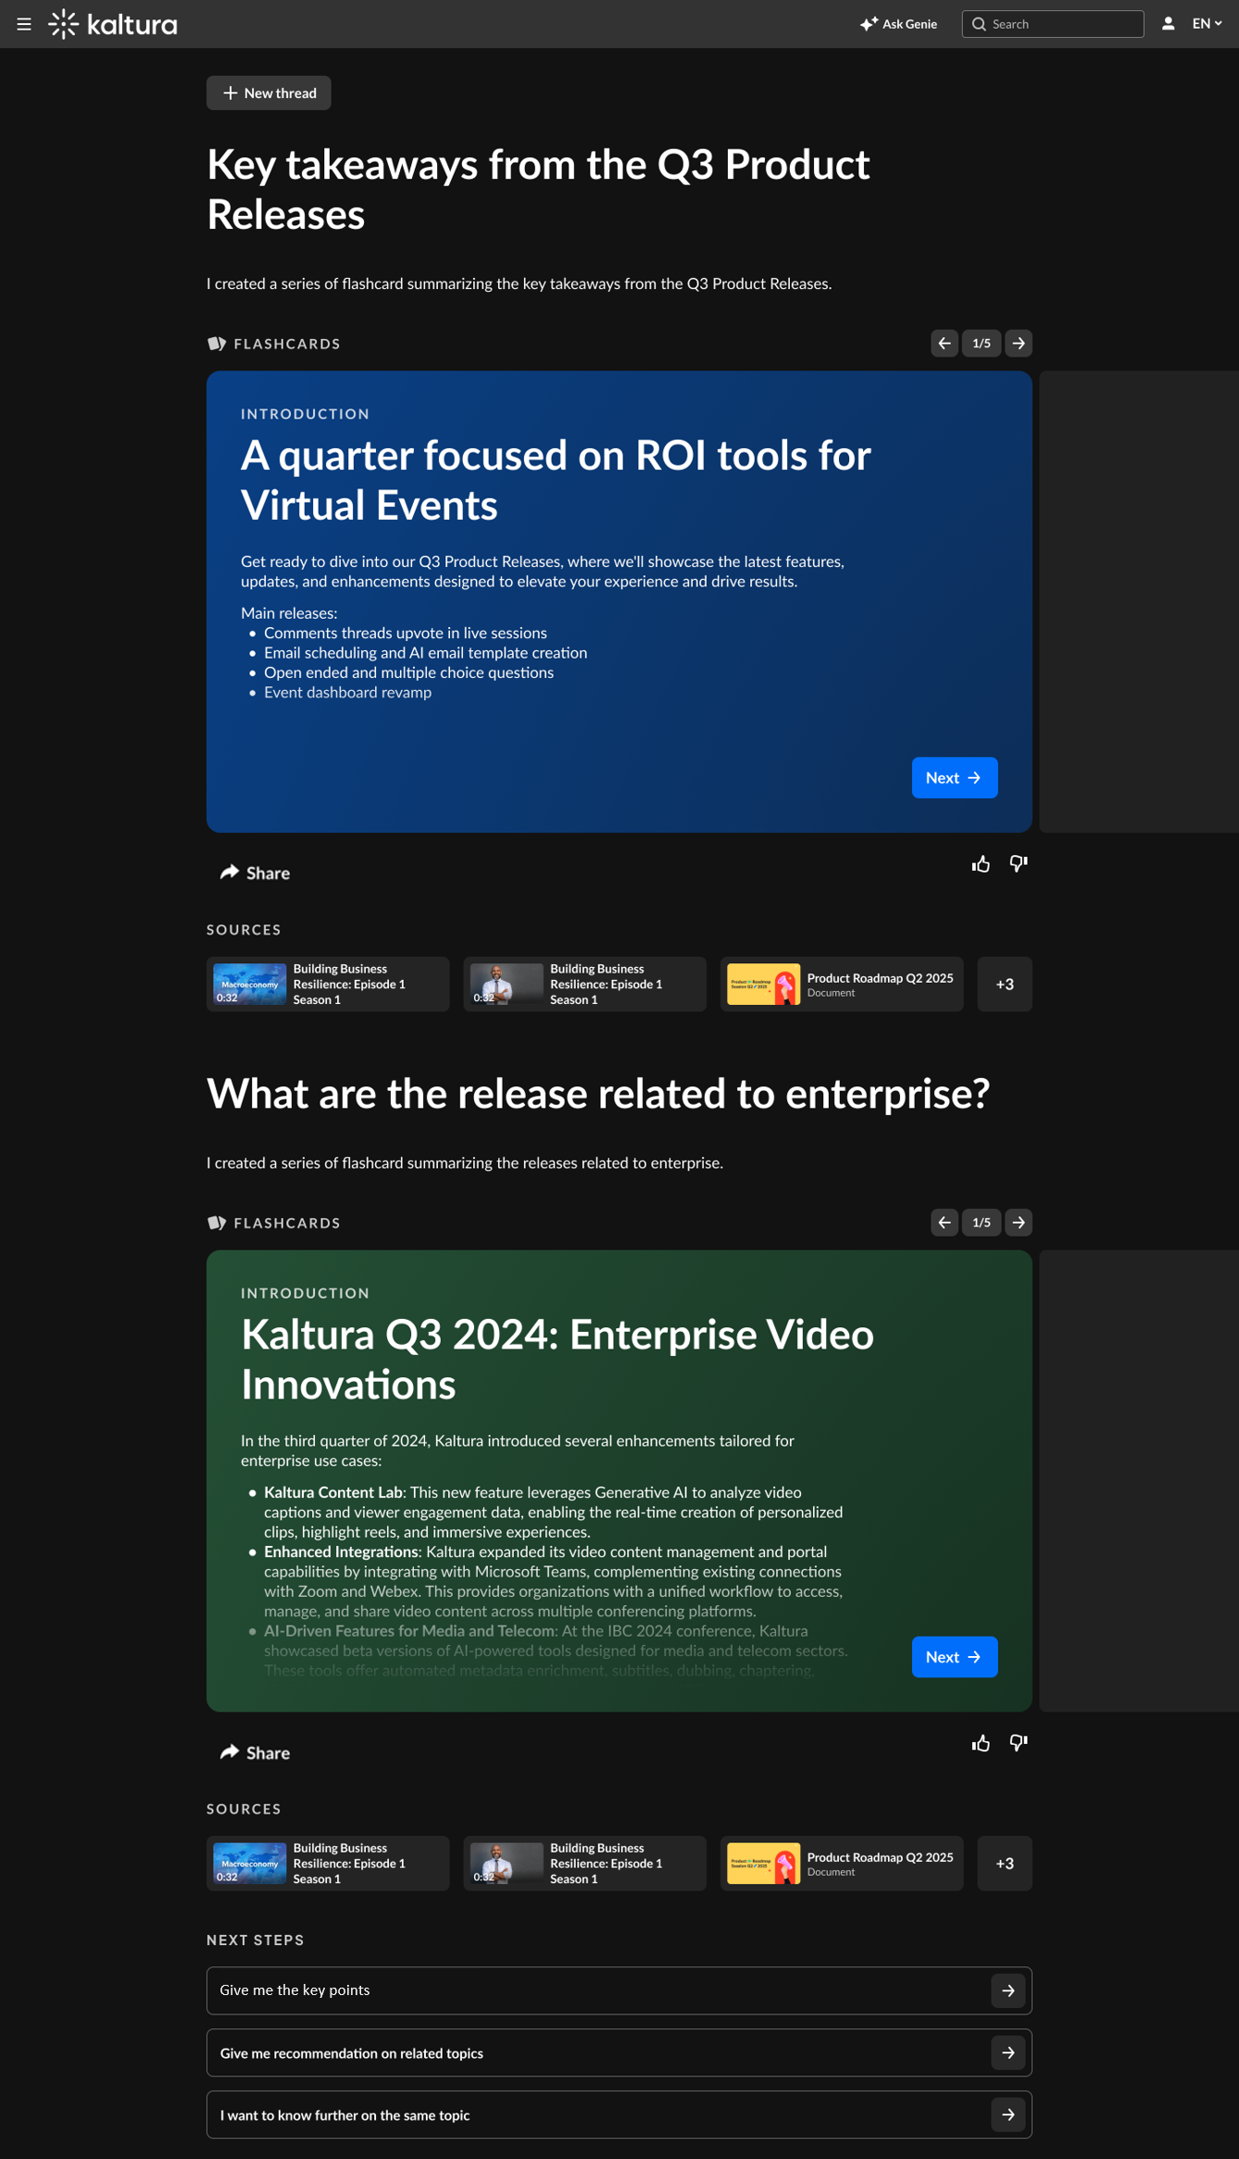This screenshot has width=1239, height=2159.
Task: Click the Search input field
Action: 1053,24
